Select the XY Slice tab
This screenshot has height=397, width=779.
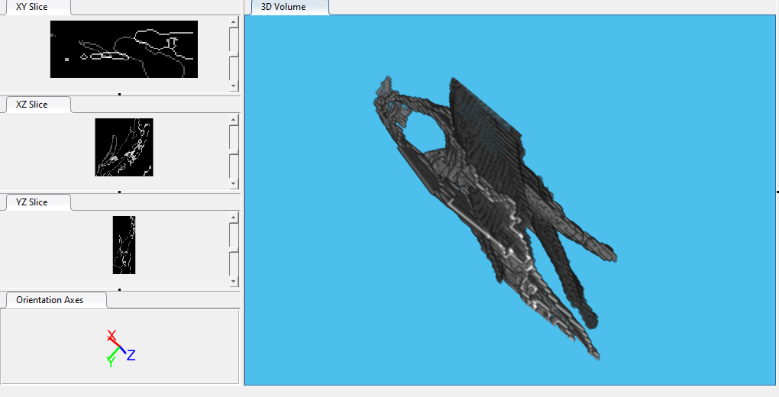(32, 7)
